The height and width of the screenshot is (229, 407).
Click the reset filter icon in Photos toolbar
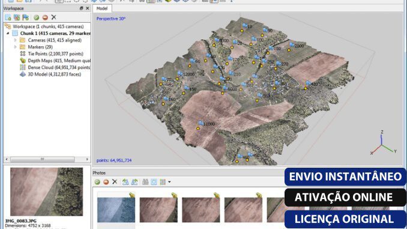154,182
